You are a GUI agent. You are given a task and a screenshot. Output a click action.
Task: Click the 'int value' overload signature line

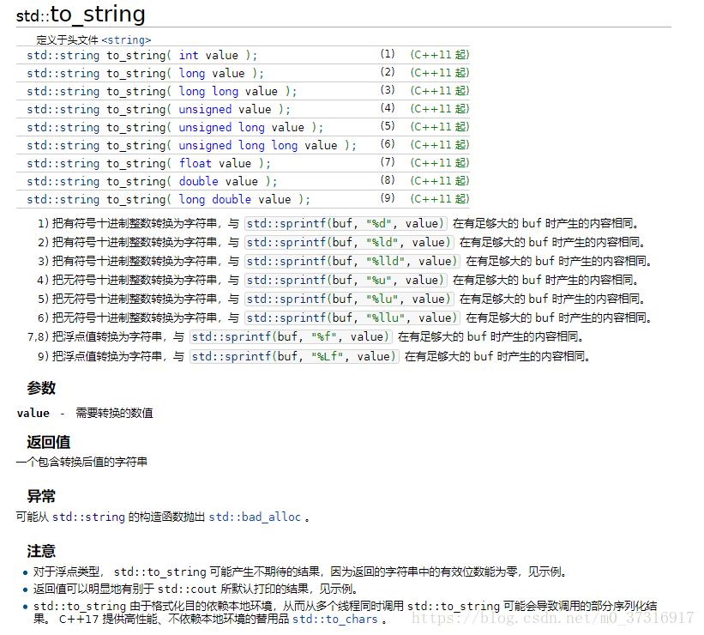pyautogui.click(x=141, y=55)
